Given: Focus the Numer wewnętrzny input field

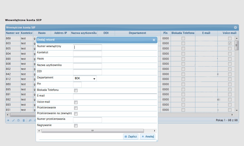Looking at the screenshot, I should tap(87, 47).
